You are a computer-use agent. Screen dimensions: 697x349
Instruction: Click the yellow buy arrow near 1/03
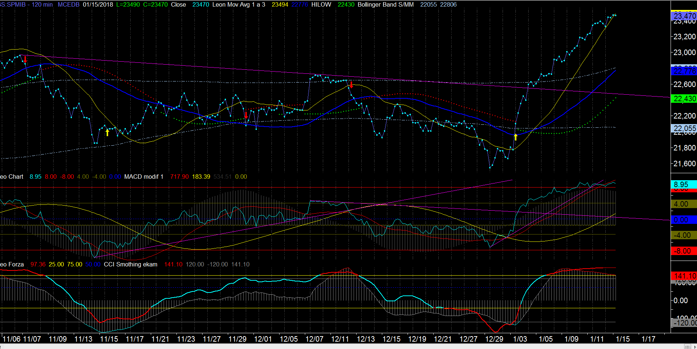(x=515, y=137)
